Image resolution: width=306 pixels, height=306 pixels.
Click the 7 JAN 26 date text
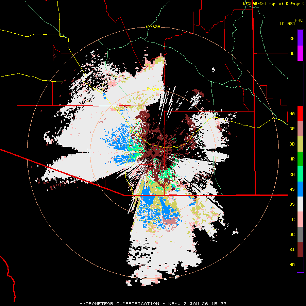tap(196, 304)
